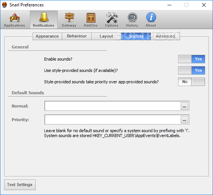Toggle Use style-provided sounds switch
Viewport: 213px width, 195px height.
click(191, 70)
